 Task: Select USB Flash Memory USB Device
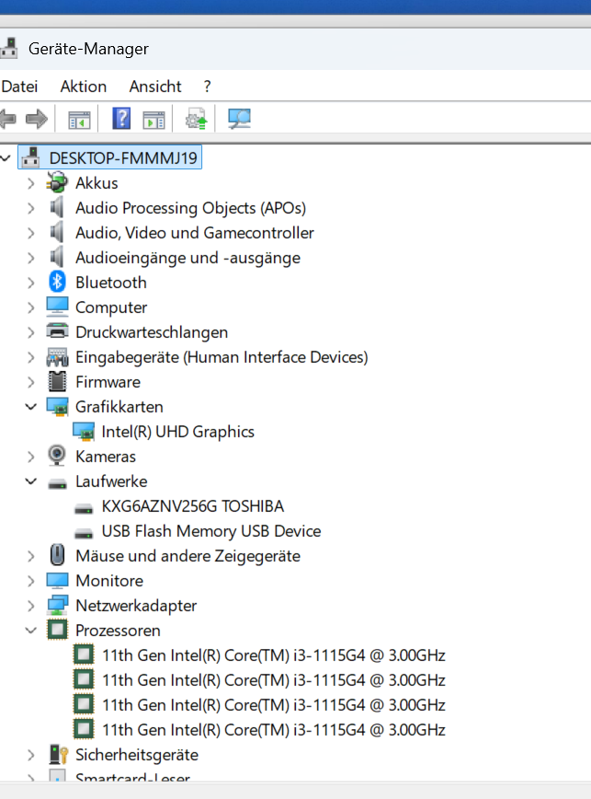211,531
